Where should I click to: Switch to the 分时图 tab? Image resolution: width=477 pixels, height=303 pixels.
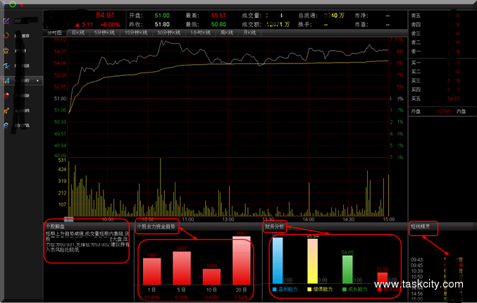pos(54,32)
